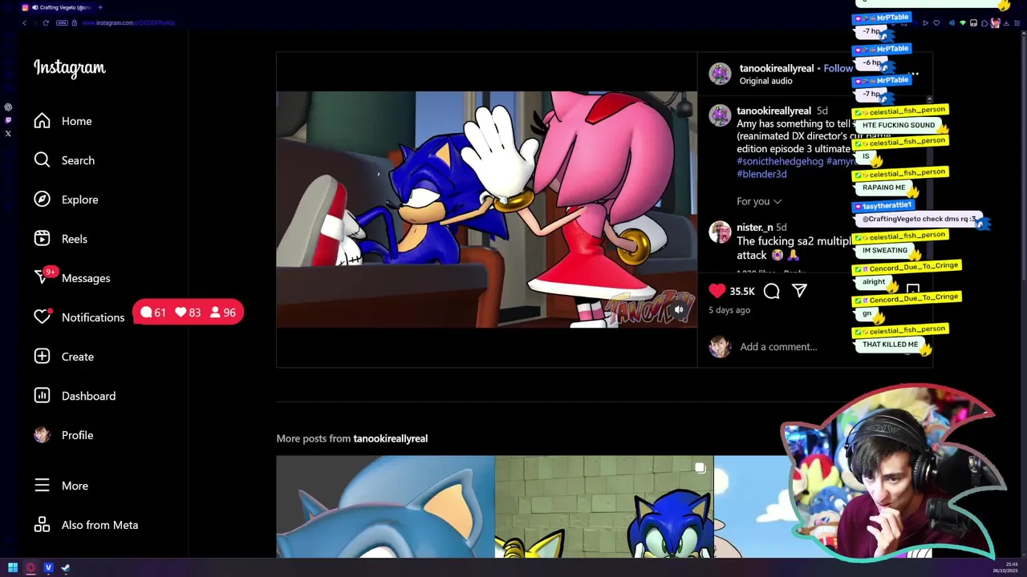Open Messages with the 9+ badge
The width and height of the screenshot is (1027, 577).
pyautogui.click(x=72, y=278)
